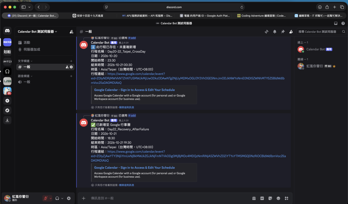Open microphone input options chevron
This screenshot has width=348, height=204.
(51, 198)
